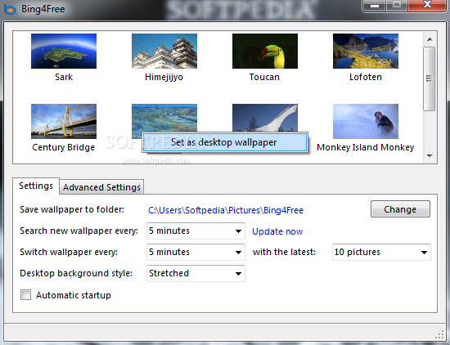Viewport: 450px width, 345px height.
Task: Choose the Lofoten wallpaper thumbnail
Action: [x=366, y=51]
